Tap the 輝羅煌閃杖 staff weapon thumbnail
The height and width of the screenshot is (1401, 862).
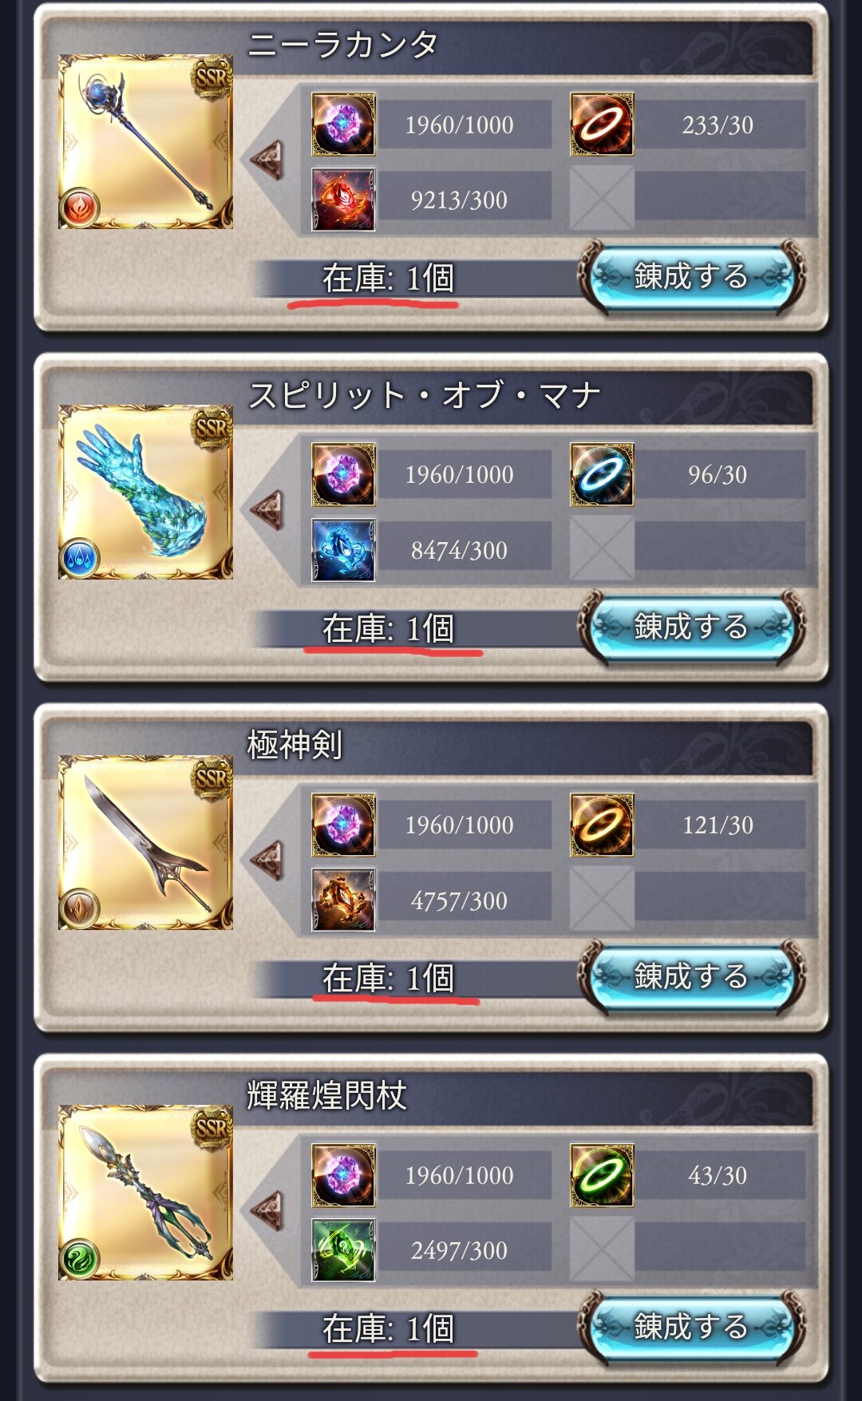pyautogui.click(x=145, y=1193)
